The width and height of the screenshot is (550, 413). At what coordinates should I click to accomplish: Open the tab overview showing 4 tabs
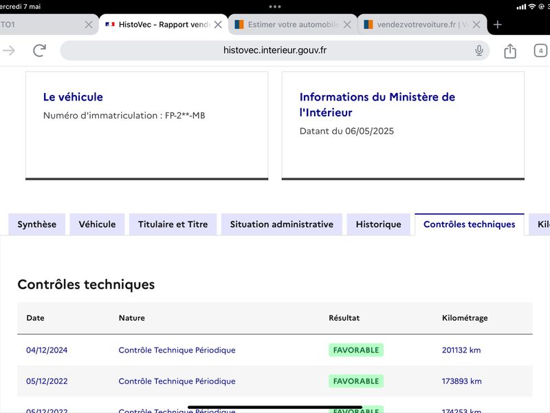(540, 50)
